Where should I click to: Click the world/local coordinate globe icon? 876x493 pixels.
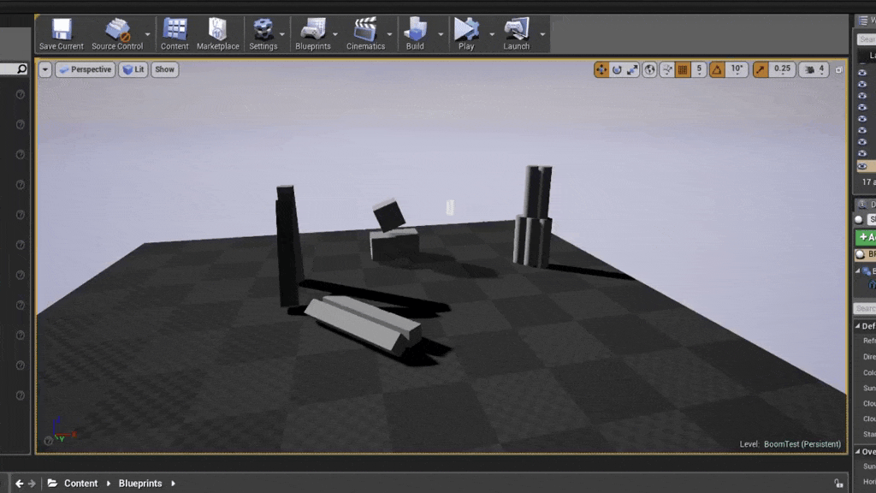click(x=650, y=69)
